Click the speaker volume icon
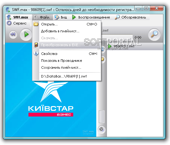 (102, 130)
